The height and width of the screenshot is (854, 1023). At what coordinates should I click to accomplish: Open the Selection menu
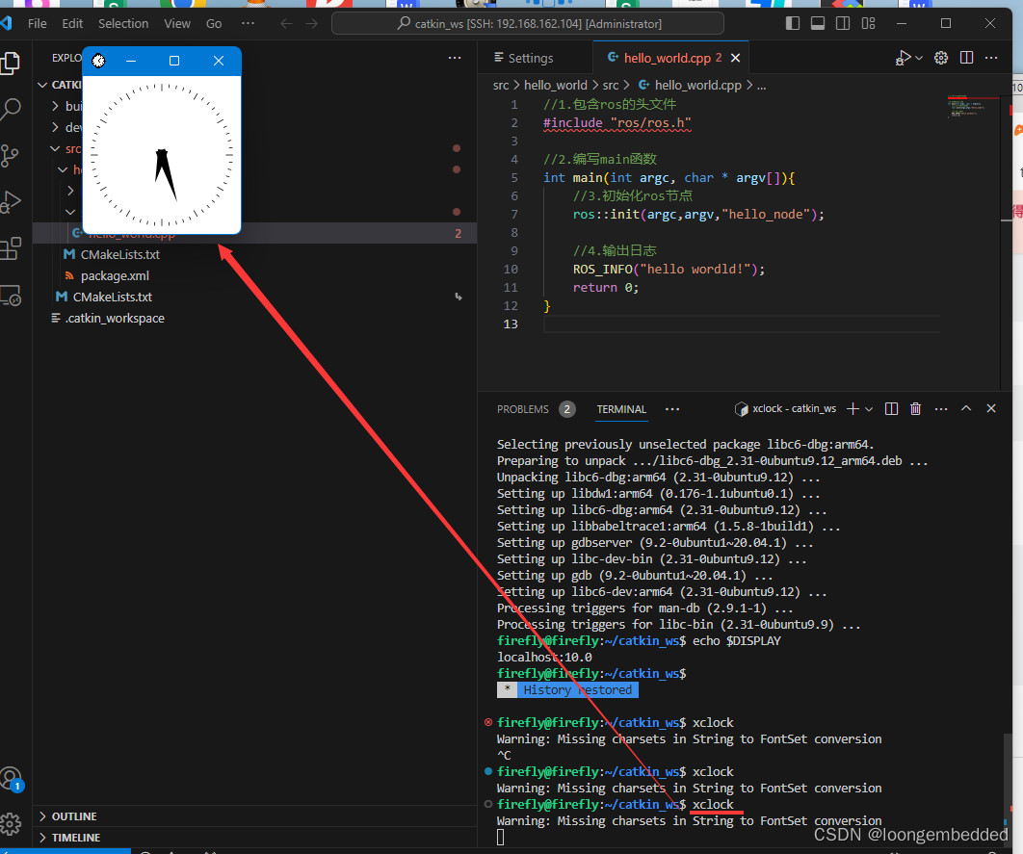tap(123, 23)
